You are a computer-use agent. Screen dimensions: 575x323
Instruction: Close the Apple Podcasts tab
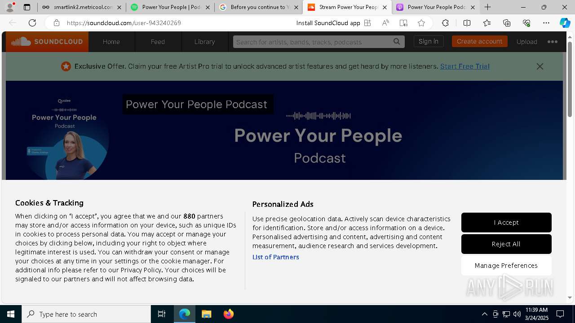[x=473, y=7]
